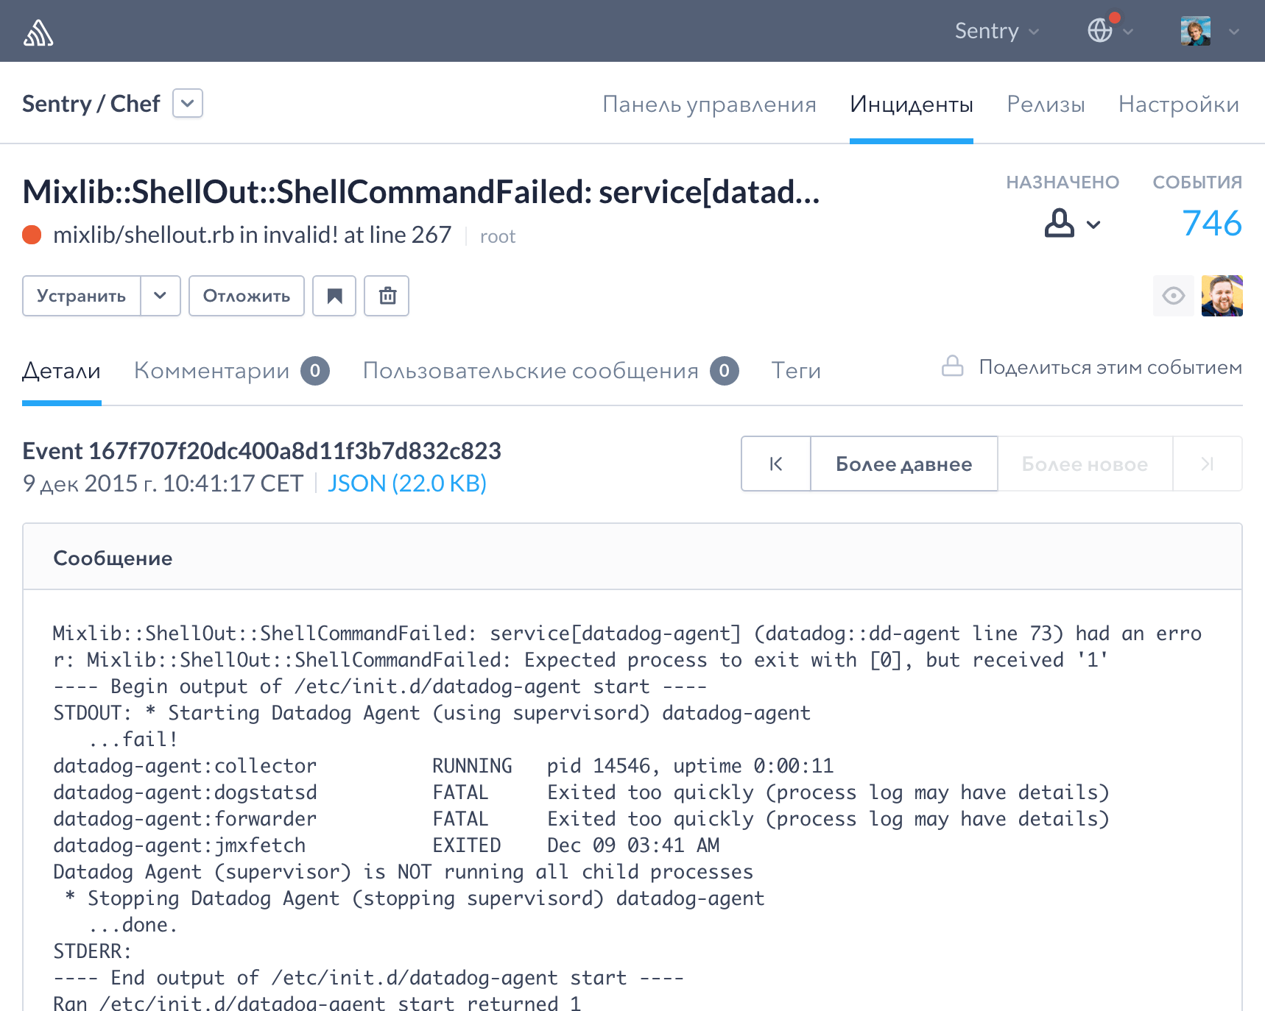Click the watcher avatar thumbnail
The height and width of the screenshot is (1011, 1265).
[x=1222, y=296]
